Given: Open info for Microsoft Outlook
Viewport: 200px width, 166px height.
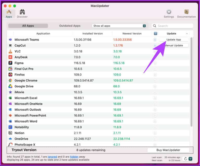Looking at the screenshot, I should coord(155,110).
